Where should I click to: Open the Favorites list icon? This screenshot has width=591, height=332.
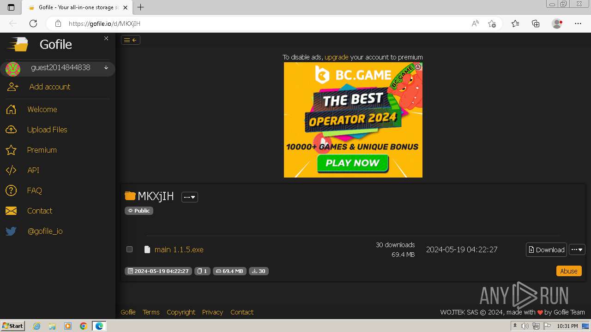pyautogui.click(x=515, y=24)
